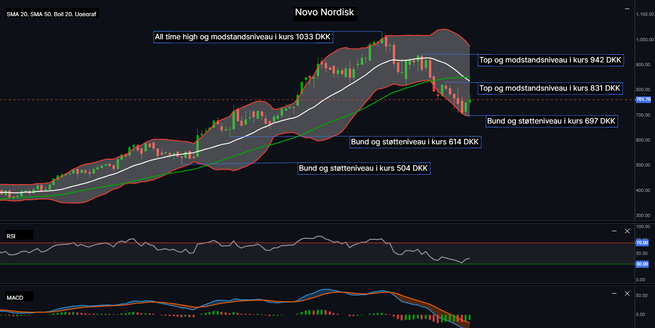The image size is (655, 328).
Task: Close the MACD indicator panel
Action: pos(627,293)
